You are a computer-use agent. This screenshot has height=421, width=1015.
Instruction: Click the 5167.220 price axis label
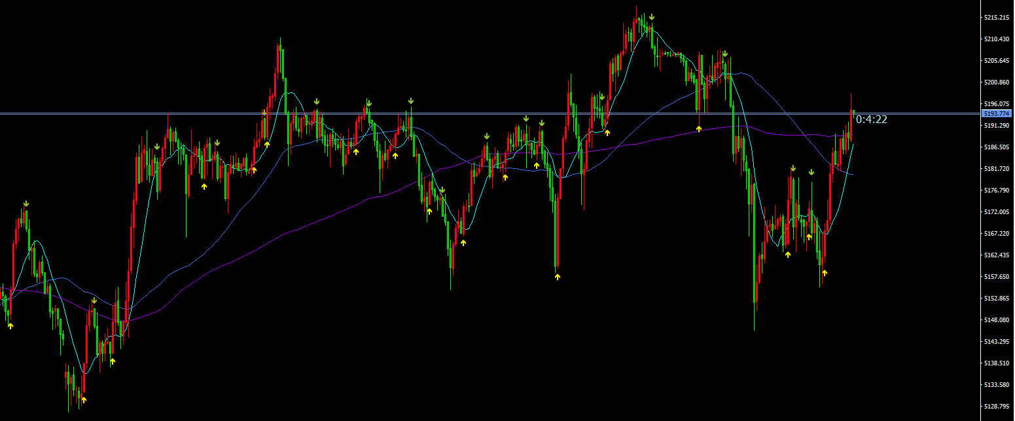[x=996, y=234]
